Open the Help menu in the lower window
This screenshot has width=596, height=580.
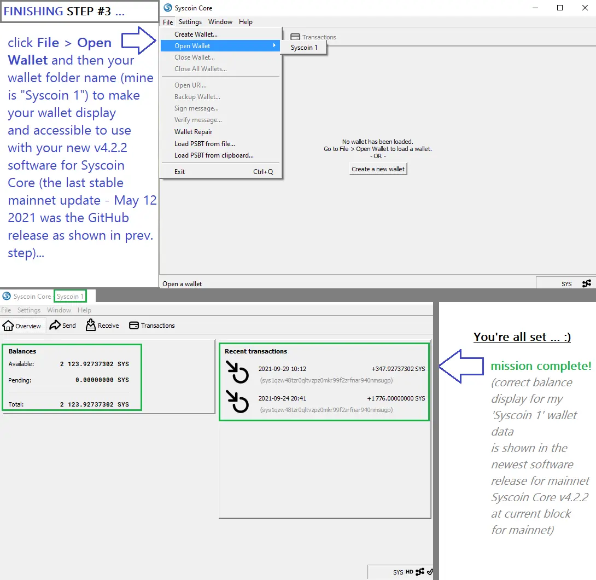[84, 310]
